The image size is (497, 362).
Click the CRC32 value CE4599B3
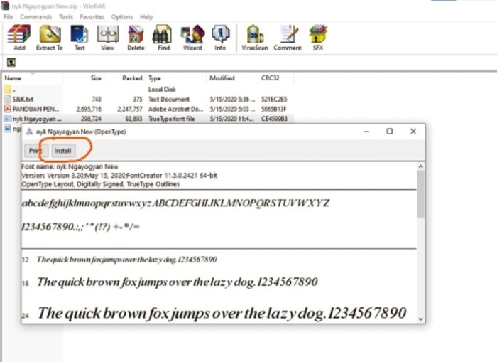[x=274, y=119]
